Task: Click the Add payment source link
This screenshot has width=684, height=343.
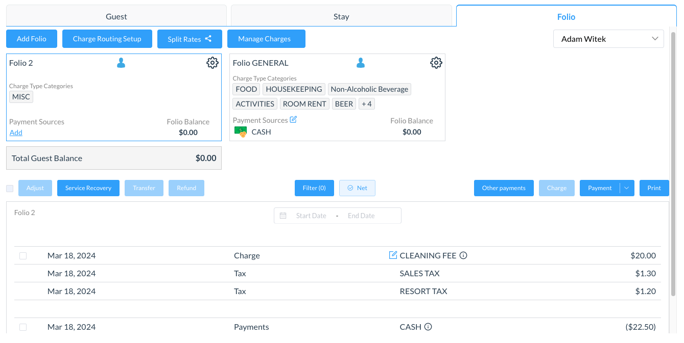Action: [x=16, y=133]
